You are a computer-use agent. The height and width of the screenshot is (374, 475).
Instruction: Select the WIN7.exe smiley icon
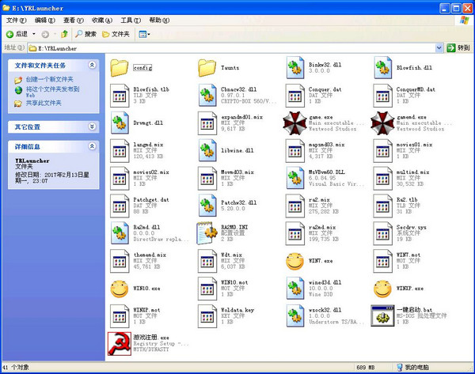pyautogui.click(x=294, y=261)
